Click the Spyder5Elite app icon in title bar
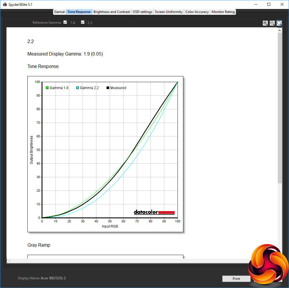This screenshot has height=288, width=289. pyautogui.click(x=5, y=4)
